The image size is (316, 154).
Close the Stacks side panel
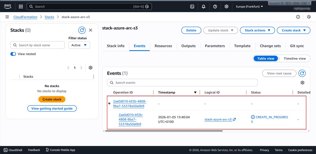(x=90, y=30)
